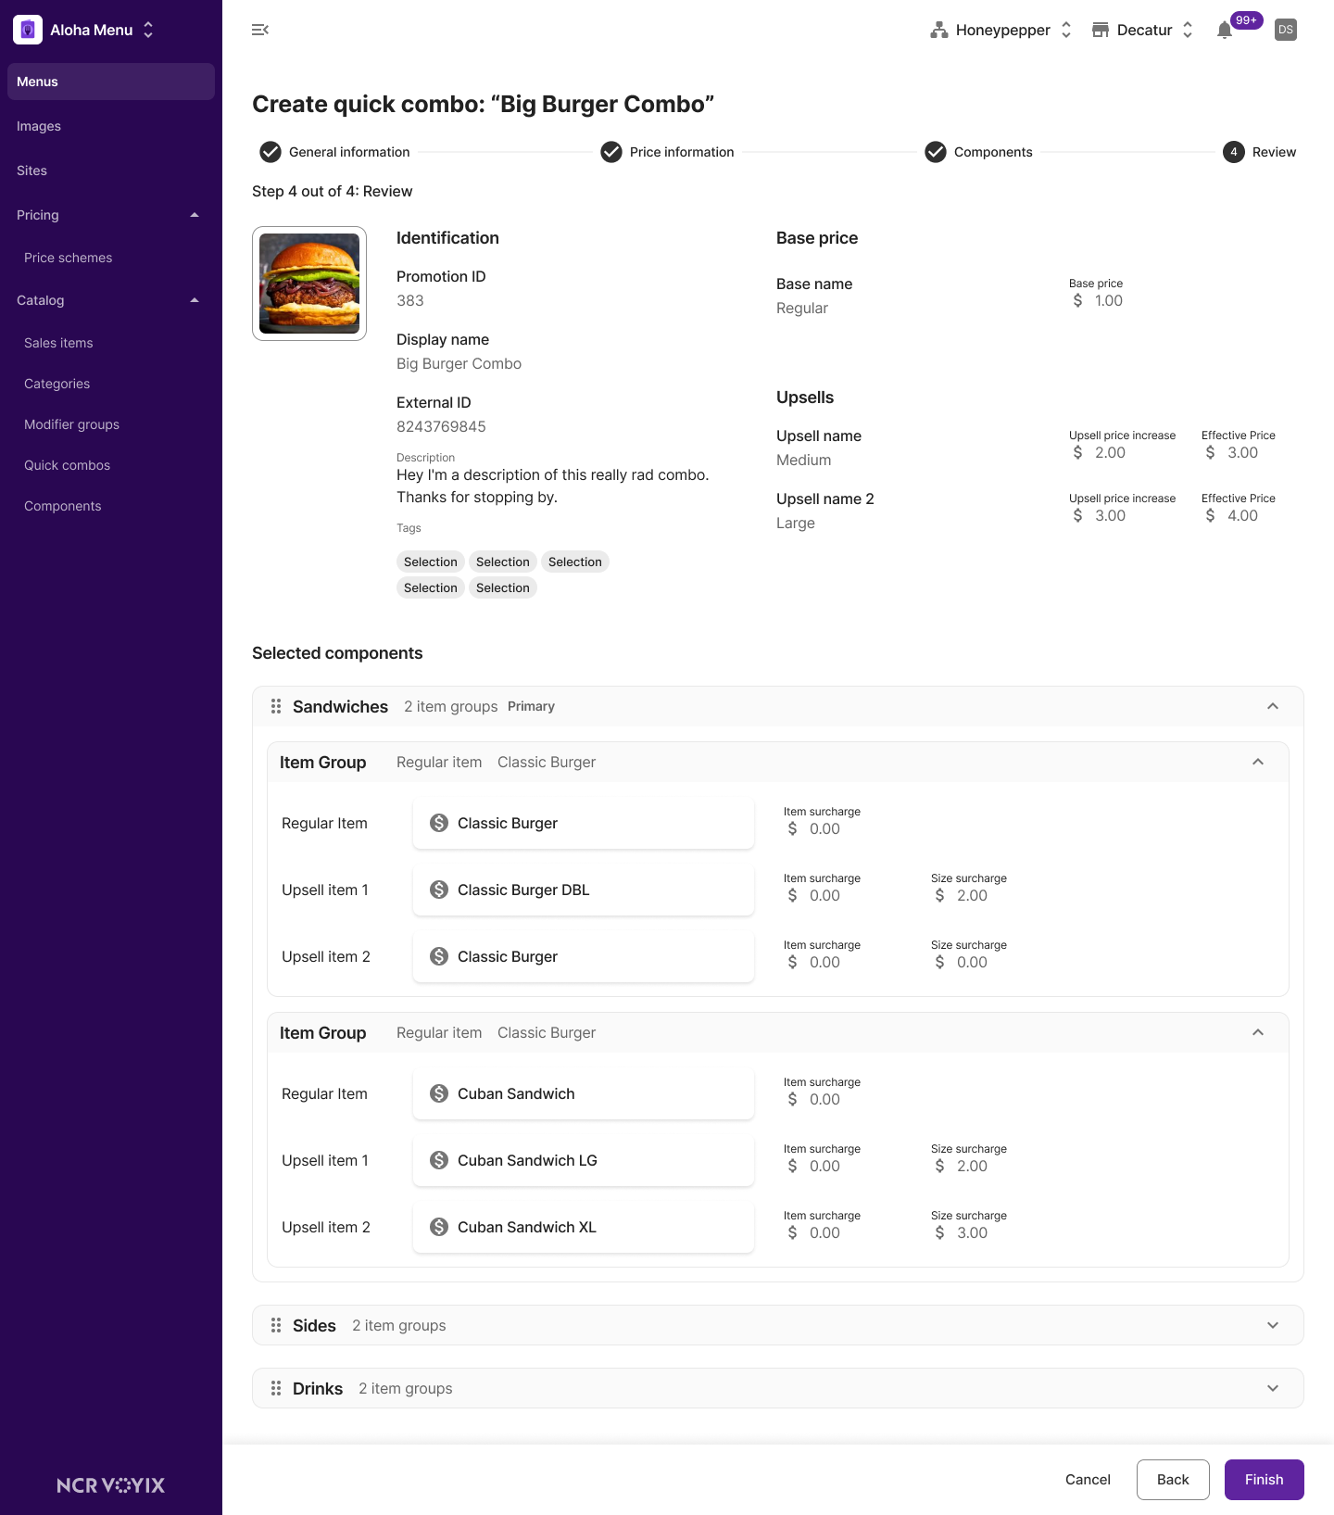Click the General information step checkmark
The image size is (1334, 1515).
pos(271,152)
